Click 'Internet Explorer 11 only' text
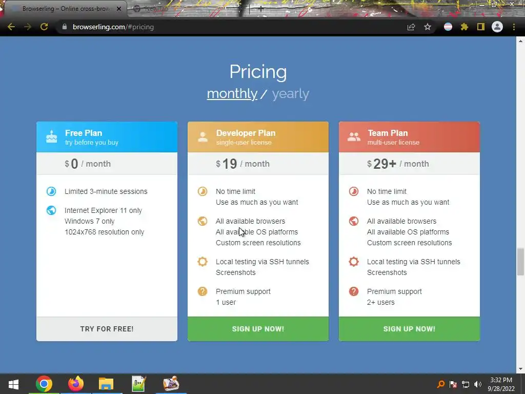Image resolution: width=525 pixels, height=394 pixels. coord(103,210)
